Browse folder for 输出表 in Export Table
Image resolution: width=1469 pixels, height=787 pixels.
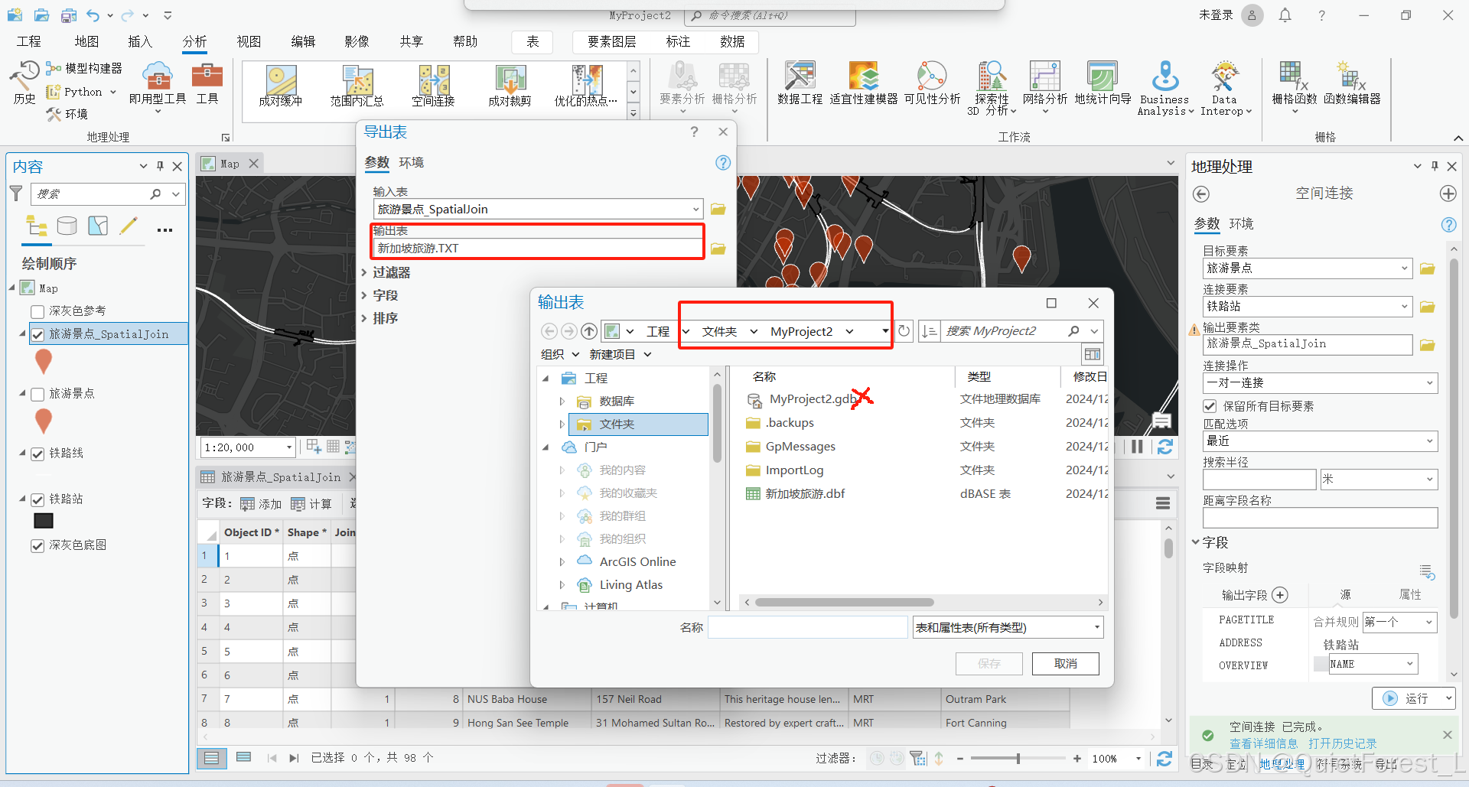(x=718, y=249)
